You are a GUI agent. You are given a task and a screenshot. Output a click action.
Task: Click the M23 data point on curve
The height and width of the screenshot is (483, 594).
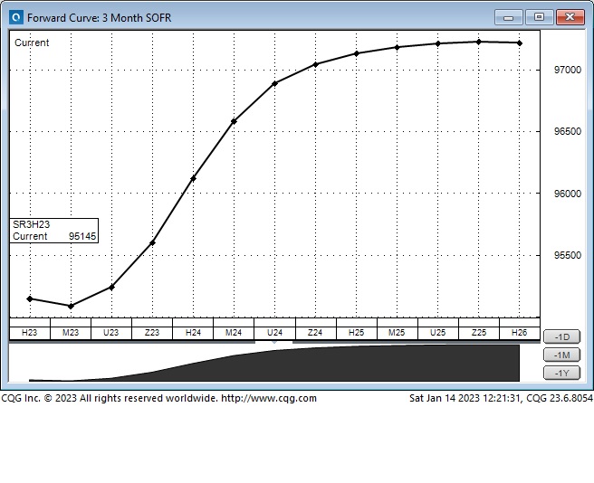tap(71, 306)
